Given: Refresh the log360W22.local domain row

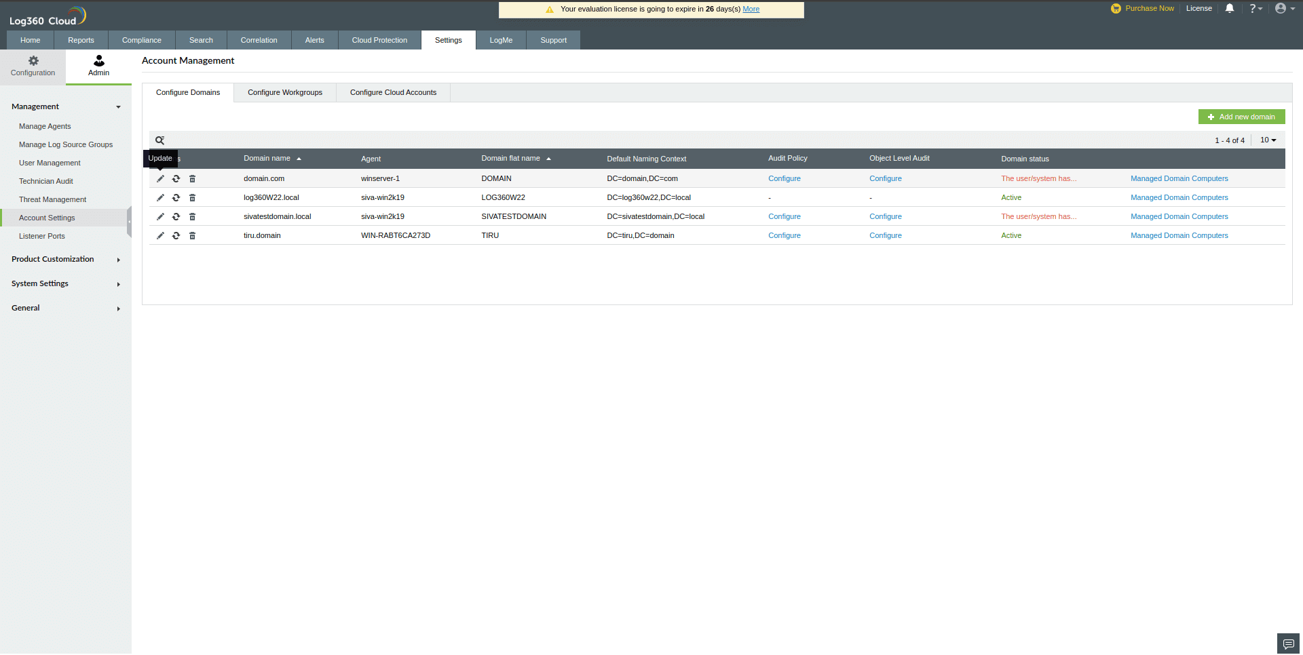Looking at the screenshot, I should click(176, 198).
